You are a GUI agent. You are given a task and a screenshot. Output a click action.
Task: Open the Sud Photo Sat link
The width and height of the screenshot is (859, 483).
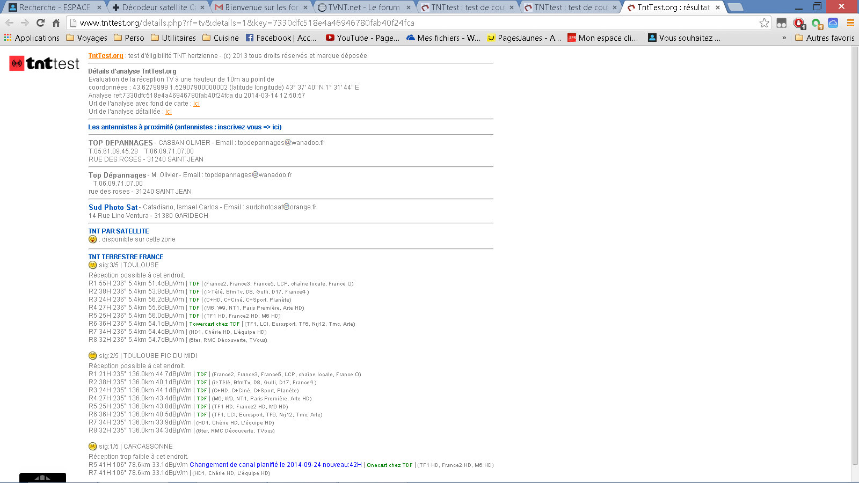coord(113,207)
